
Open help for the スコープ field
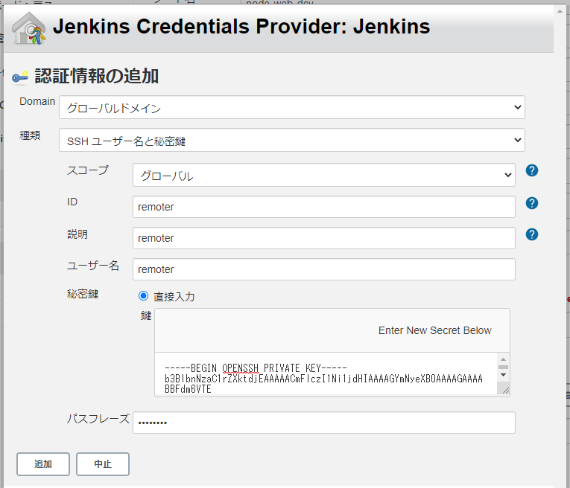click(x=531, y=170)
